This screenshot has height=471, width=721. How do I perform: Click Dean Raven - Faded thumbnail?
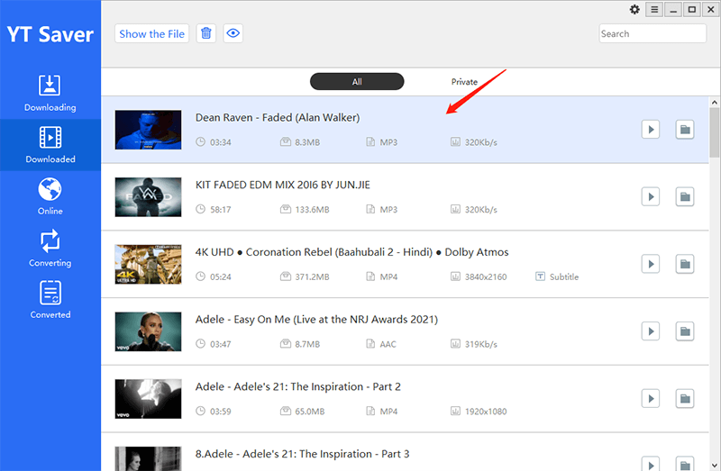coord(148,130)
